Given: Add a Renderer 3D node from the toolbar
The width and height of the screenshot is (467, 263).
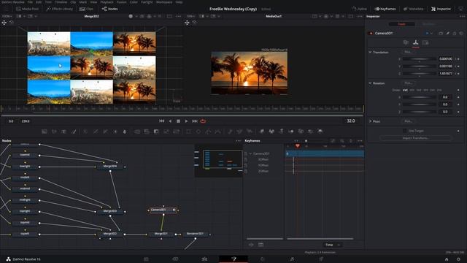Looking at the screenshot, I should (x=320, y=131).
